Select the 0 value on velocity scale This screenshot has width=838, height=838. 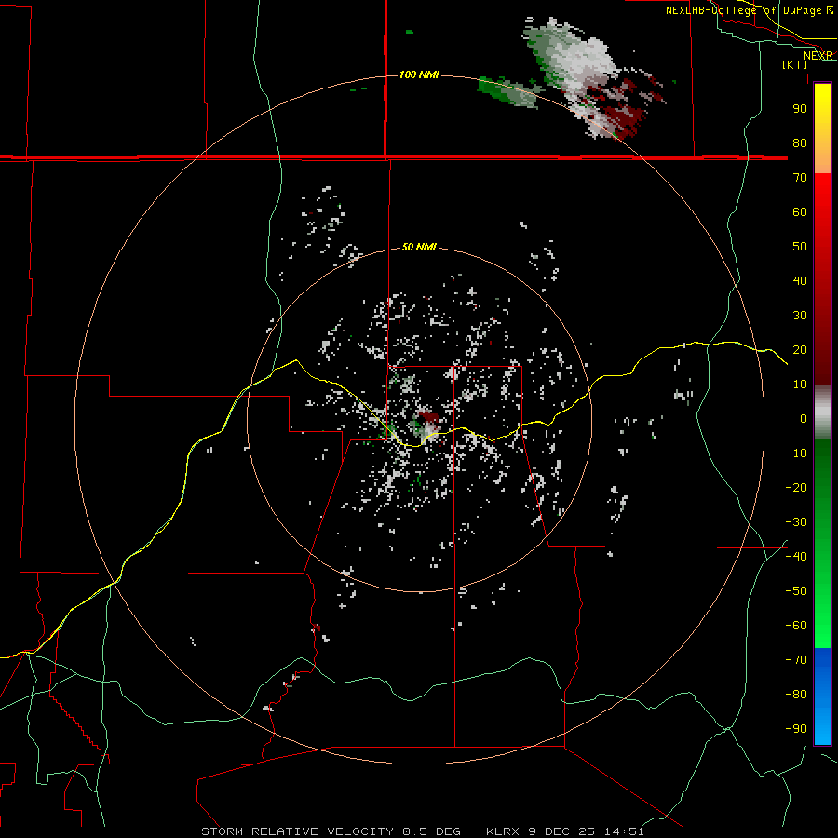tap(804, 418)
